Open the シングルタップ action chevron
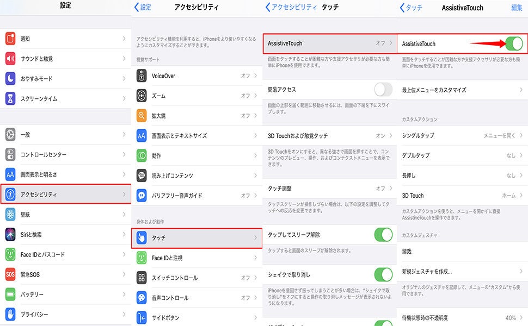 pos(521,135)
